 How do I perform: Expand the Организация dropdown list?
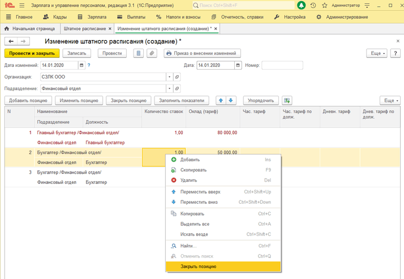(169, 77)
